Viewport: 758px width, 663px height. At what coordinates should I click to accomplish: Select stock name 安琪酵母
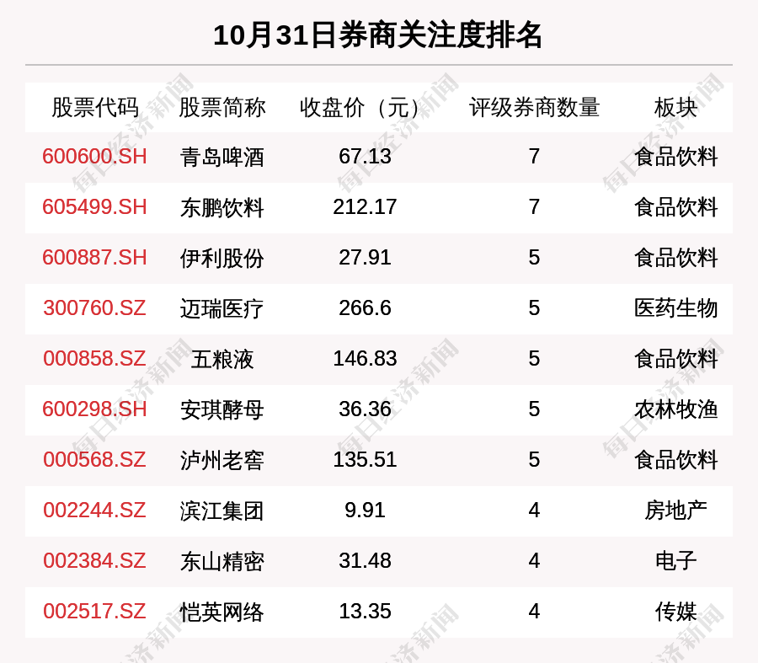pos(222,409)
